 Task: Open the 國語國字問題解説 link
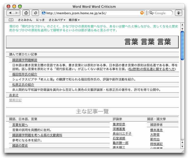point(25,60)
